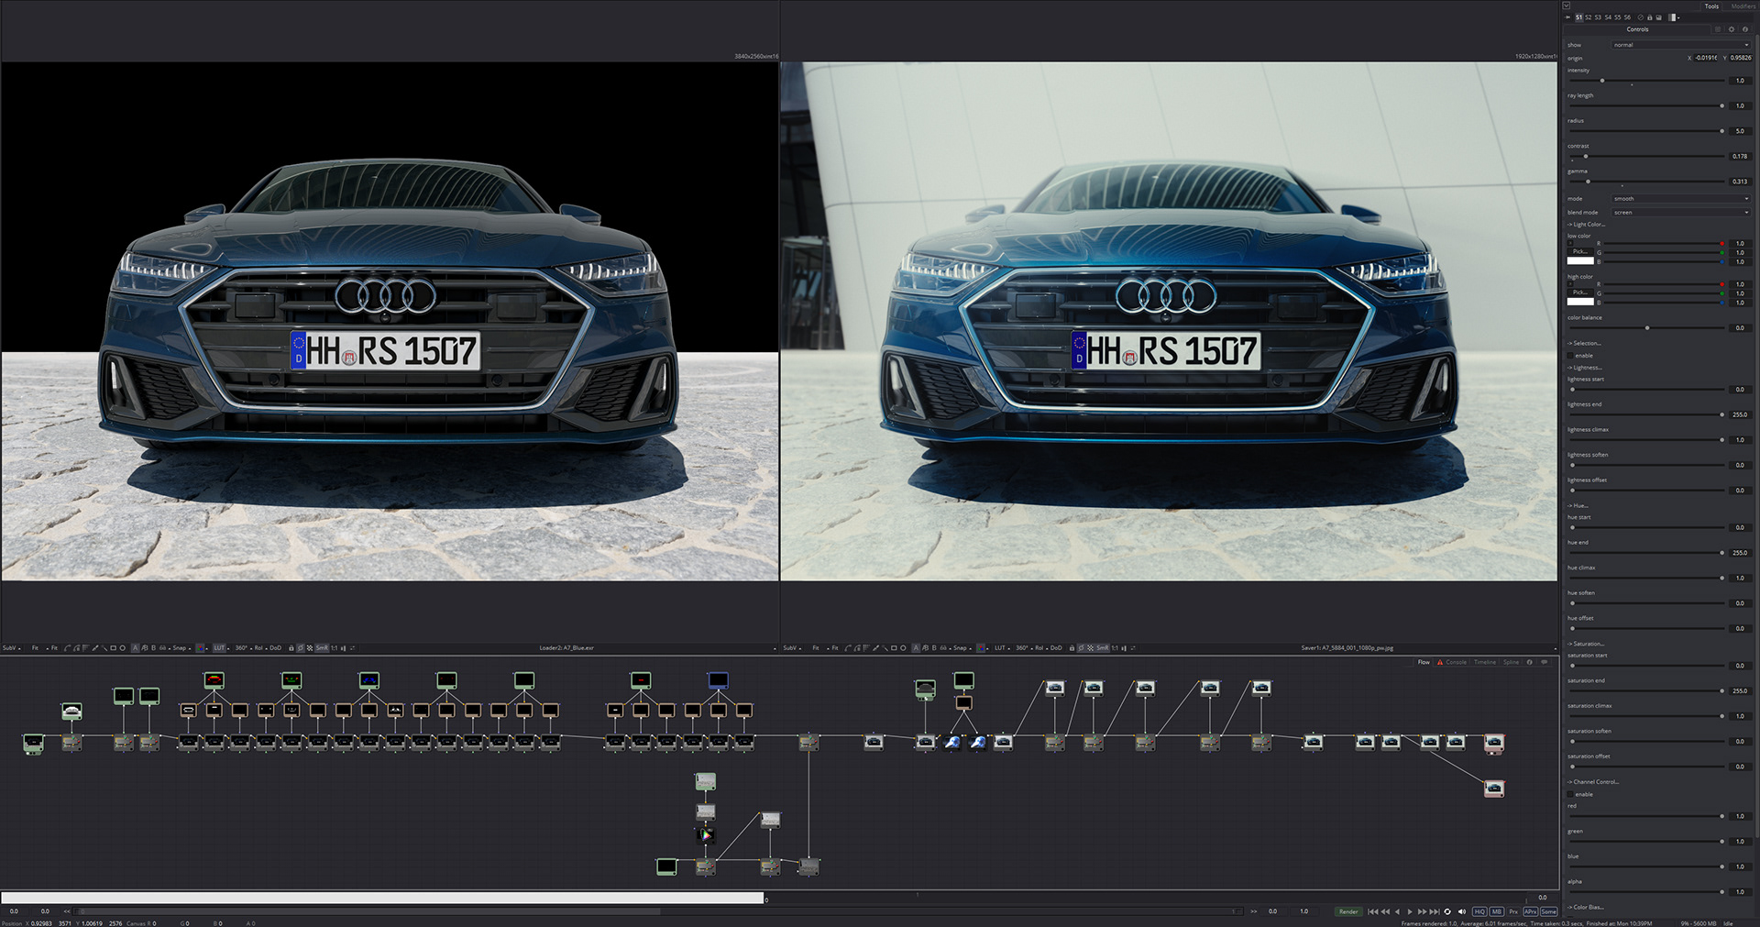Click the intensity slider handle
Viewport: 1760px width, 927px height.
(x=1602, y=81)
